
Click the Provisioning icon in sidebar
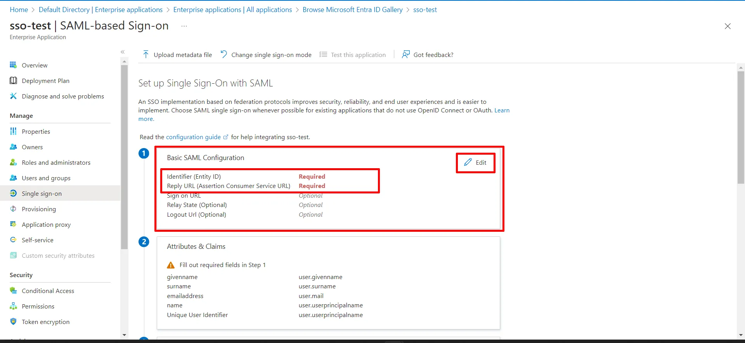pos(13,209)
